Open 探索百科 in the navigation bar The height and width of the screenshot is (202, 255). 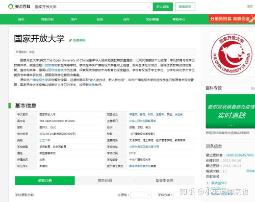(x=47, y=19)
